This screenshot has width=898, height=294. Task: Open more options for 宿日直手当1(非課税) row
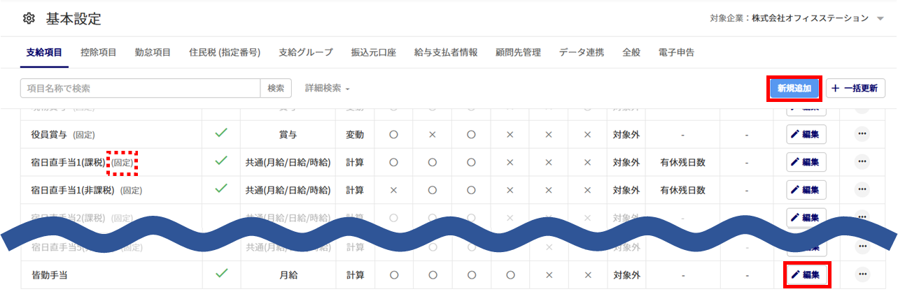pyautogui.click(x=862, y=189)
